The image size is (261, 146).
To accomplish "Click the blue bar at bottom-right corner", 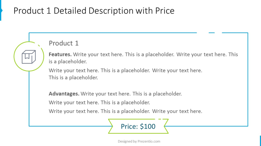I will click(x=260, y=141).
